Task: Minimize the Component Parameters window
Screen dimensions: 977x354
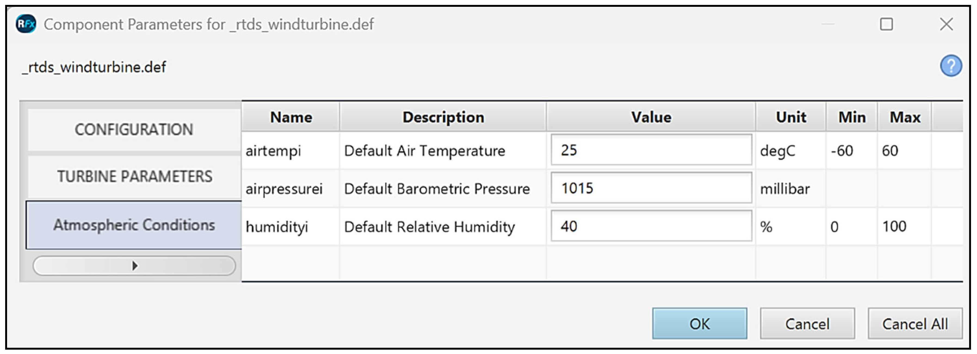Action: tap(828, 24)
